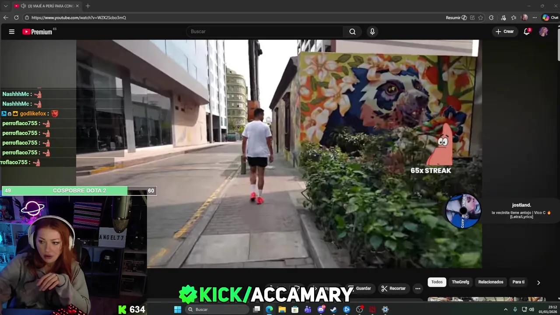Open the media control music-note icon
560x315 pixels.
[504, 17]
